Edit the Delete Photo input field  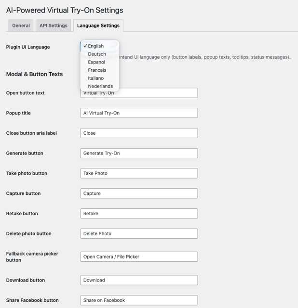pyautogui.click(x=139, y=233)
